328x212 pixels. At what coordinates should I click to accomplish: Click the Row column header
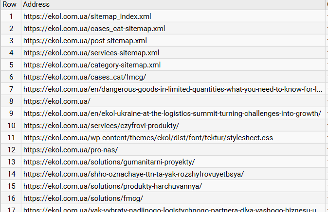pyautogui.click(x=10, y=4)
